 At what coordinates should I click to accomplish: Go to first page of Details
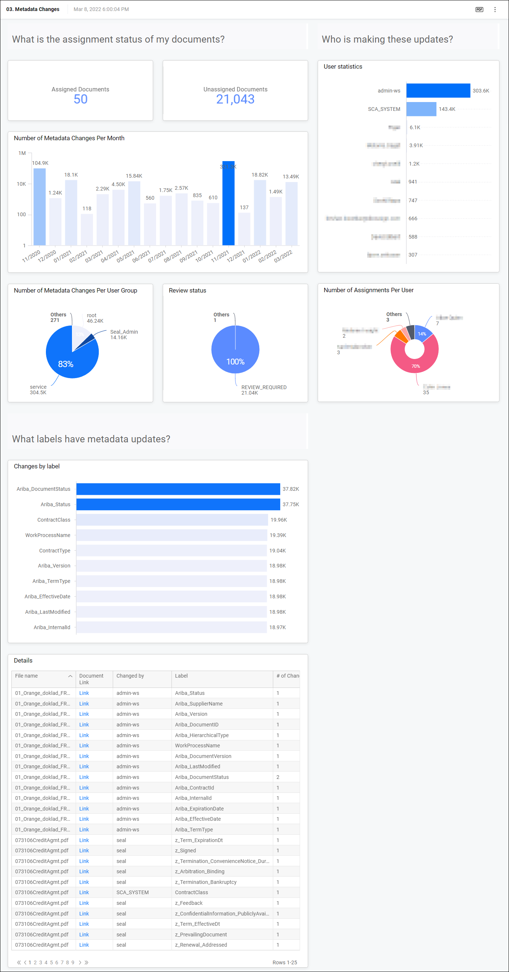point(19,962)
